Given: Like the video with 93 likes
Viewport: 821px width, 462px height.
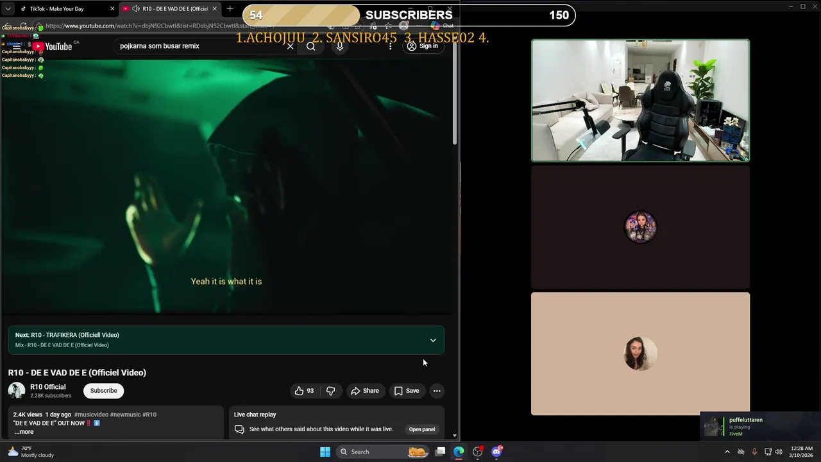Looking at the screenshot, I should pos(305,391).
